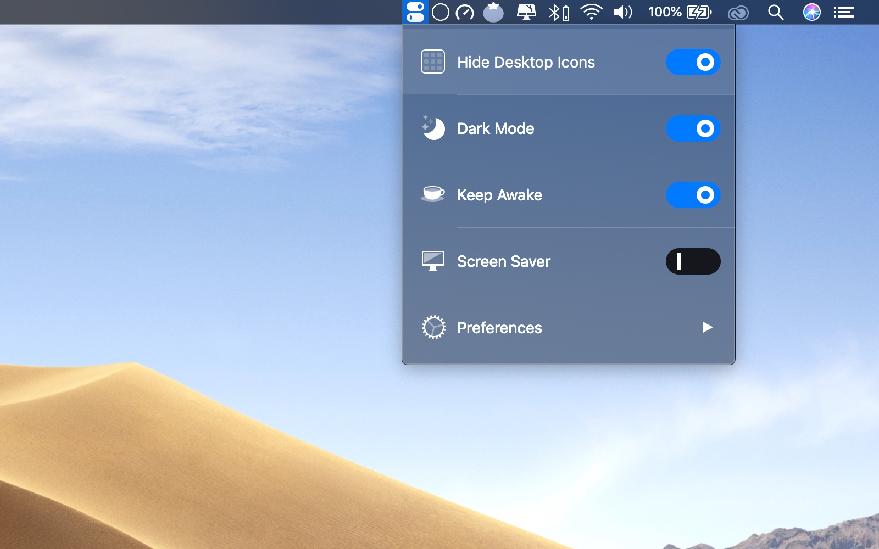Image resolution: width=879 pixels, height=549 pixels.
Task: Open the speedometer gauge menu bar icon
Action: point(465,12)
